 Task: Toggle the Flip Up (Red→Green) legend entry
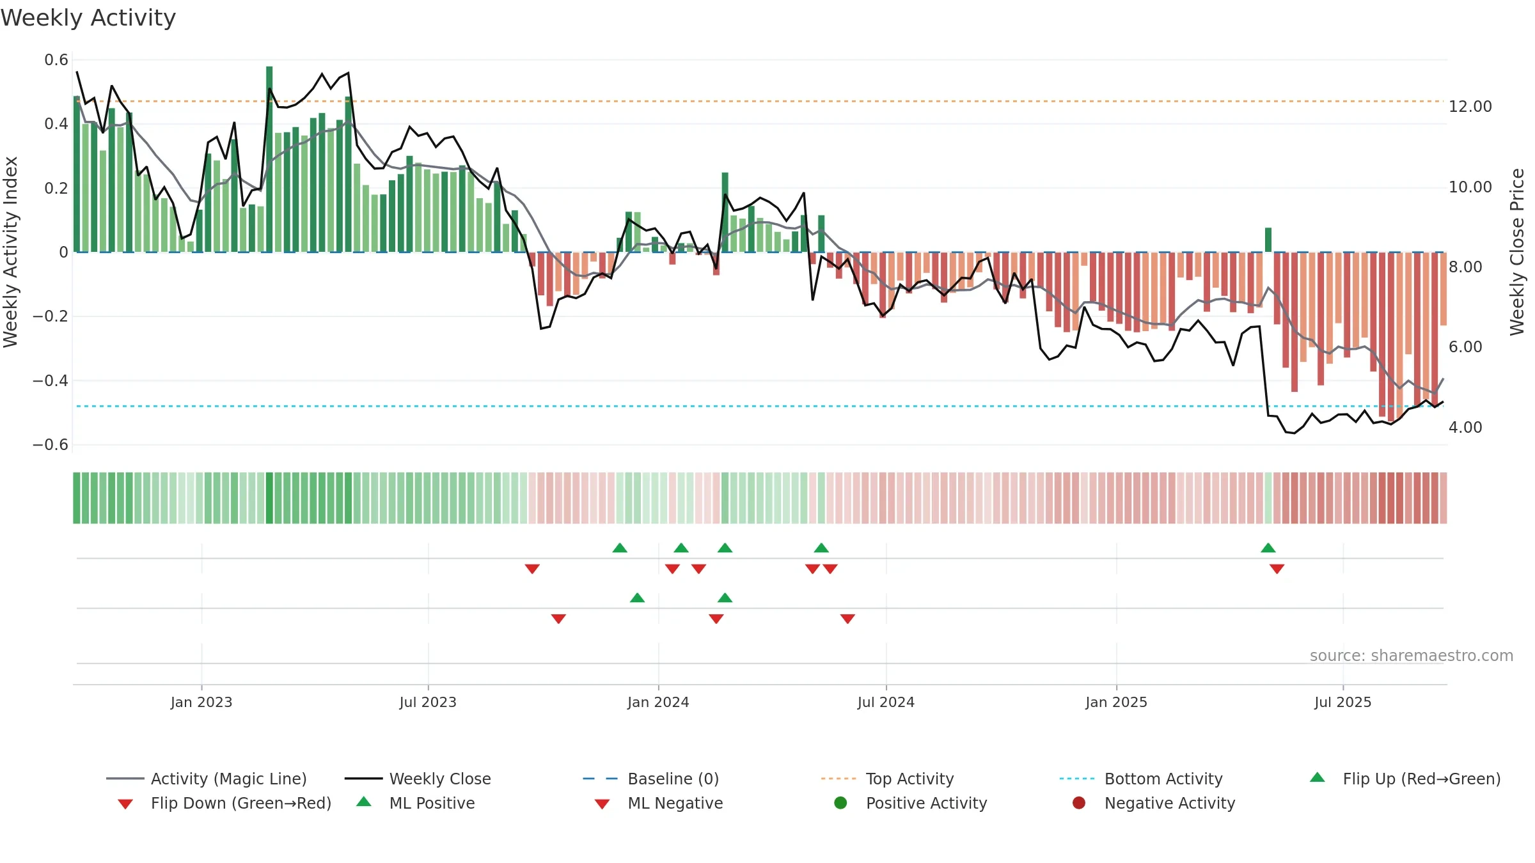1405,779
